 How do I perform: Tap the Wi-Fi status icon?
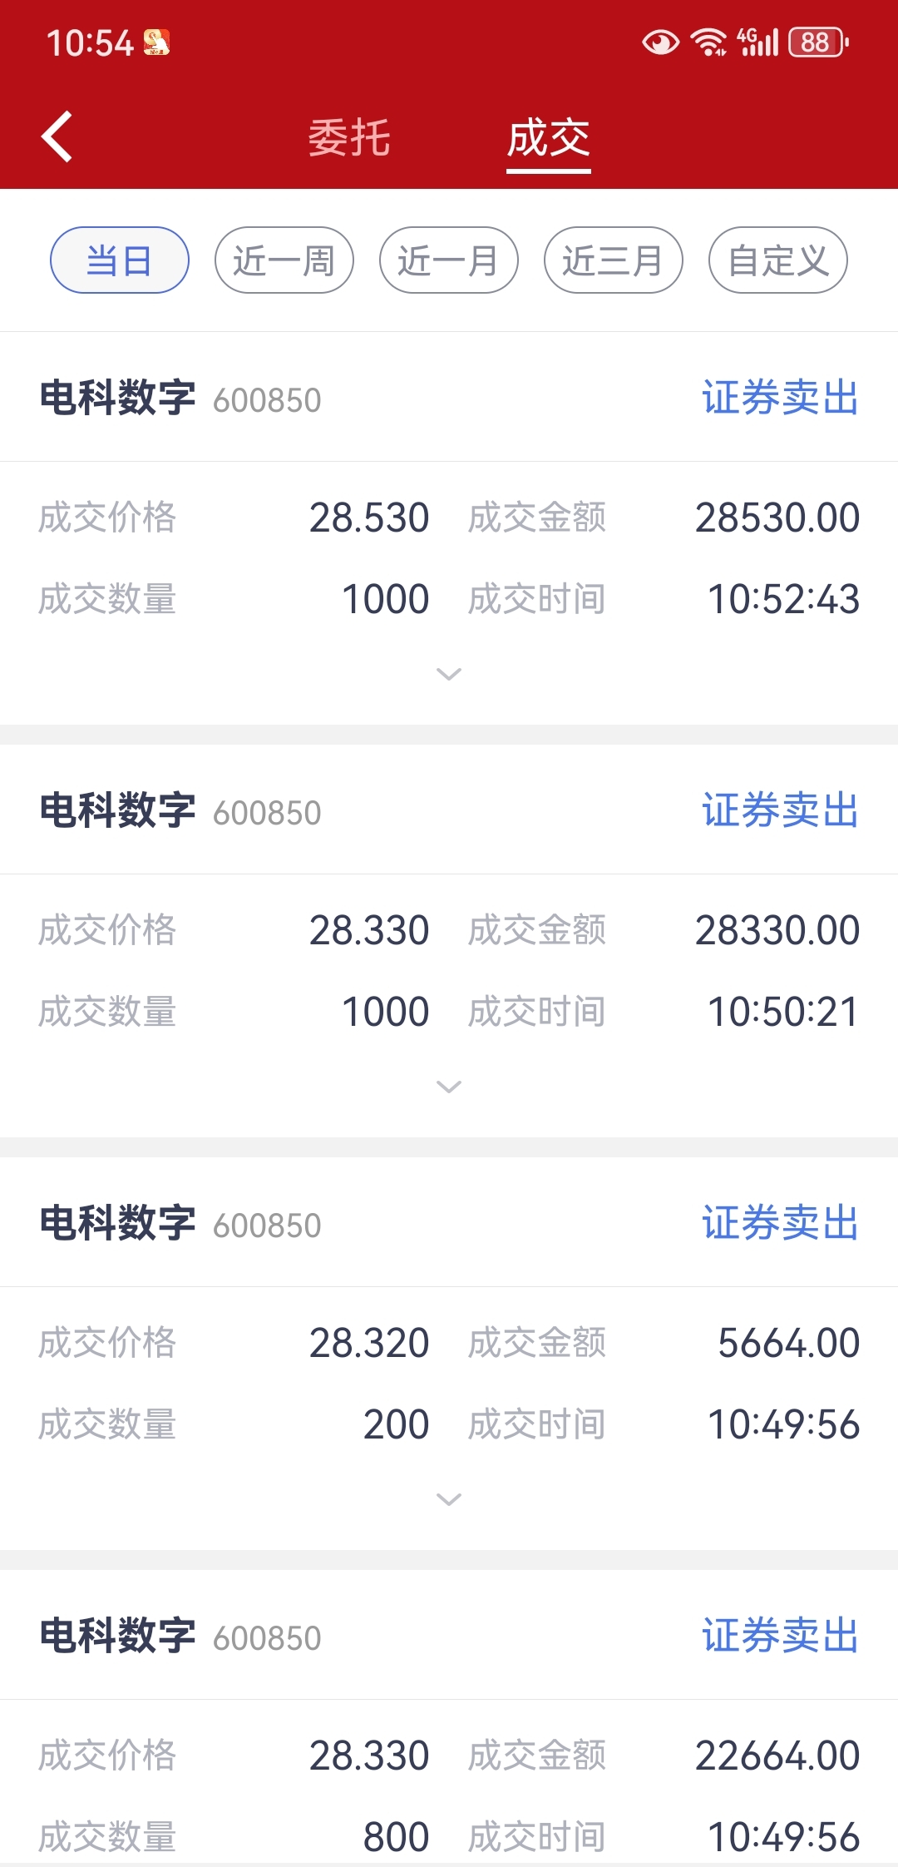[x=708, y=42]
